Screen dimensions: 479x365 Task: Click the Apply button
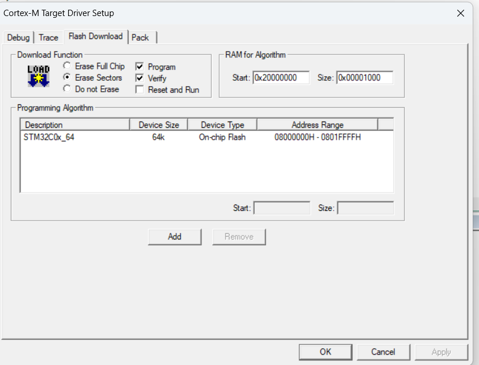[441, 352]
